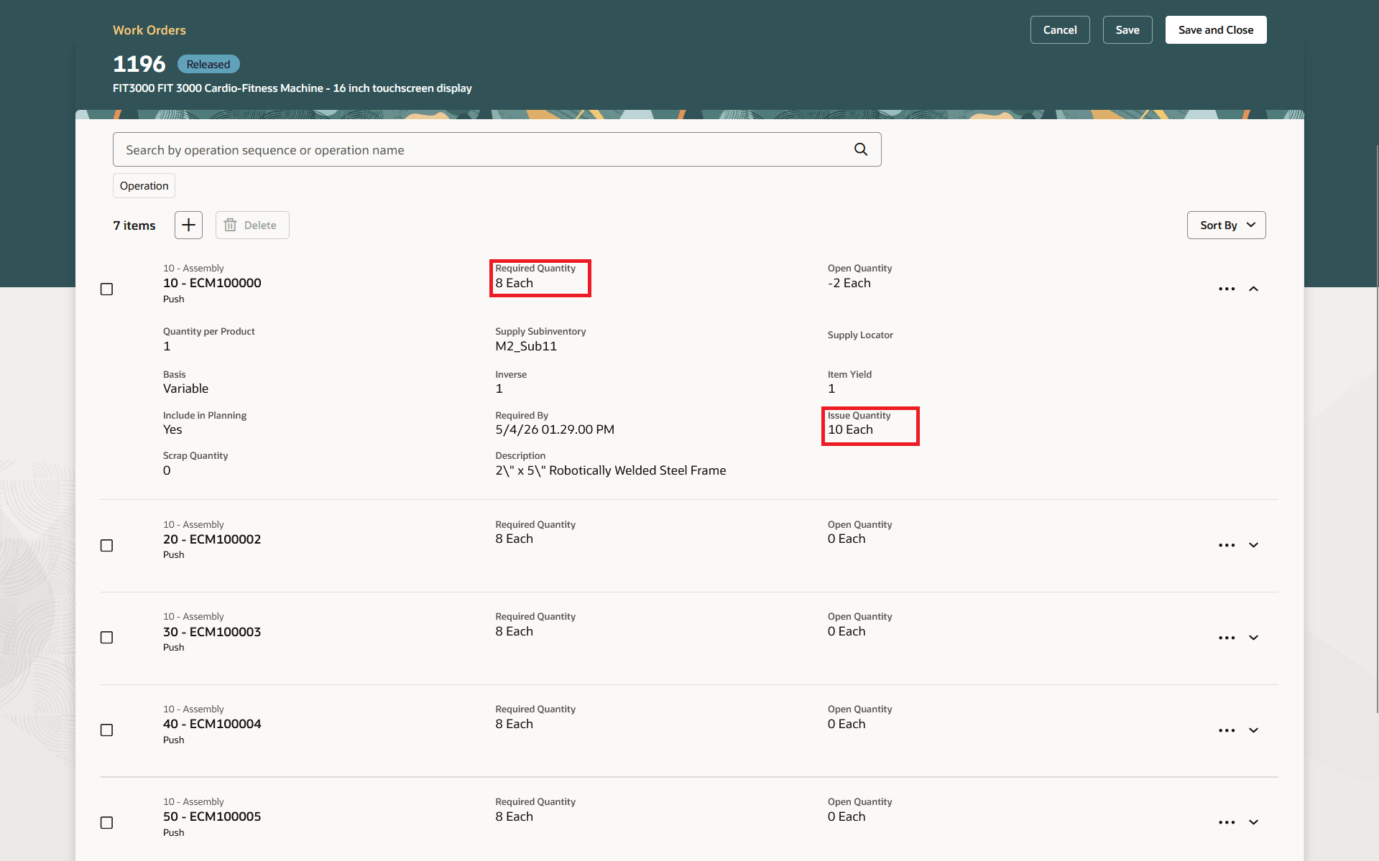Collapse the ECM100000 item details

click(1253, 289)
